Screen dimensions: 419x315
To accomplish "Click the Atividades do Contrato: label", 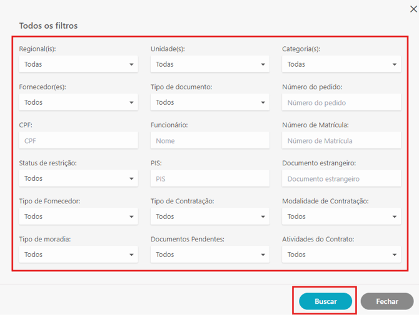I will point(318,240).
